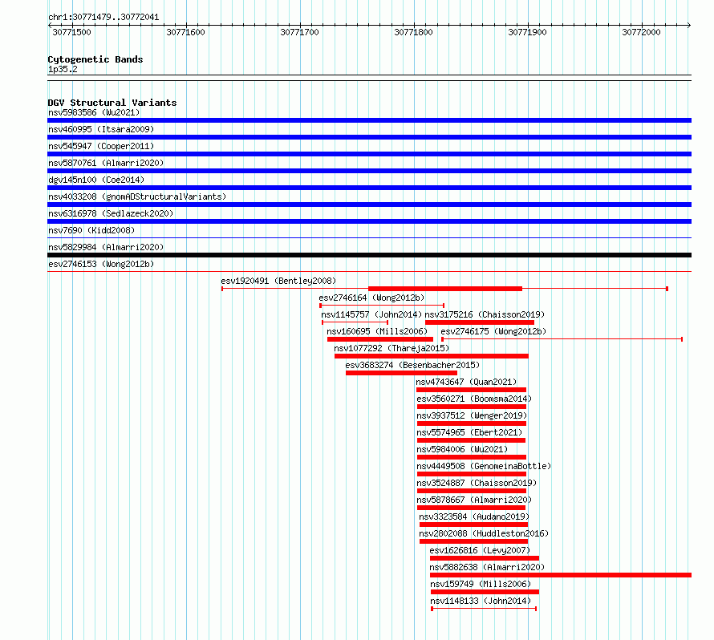The width and height of the screenshot is (714, 640).
Task: Click nsv7690 (Kidd2008) label
Action: point(91,230)
